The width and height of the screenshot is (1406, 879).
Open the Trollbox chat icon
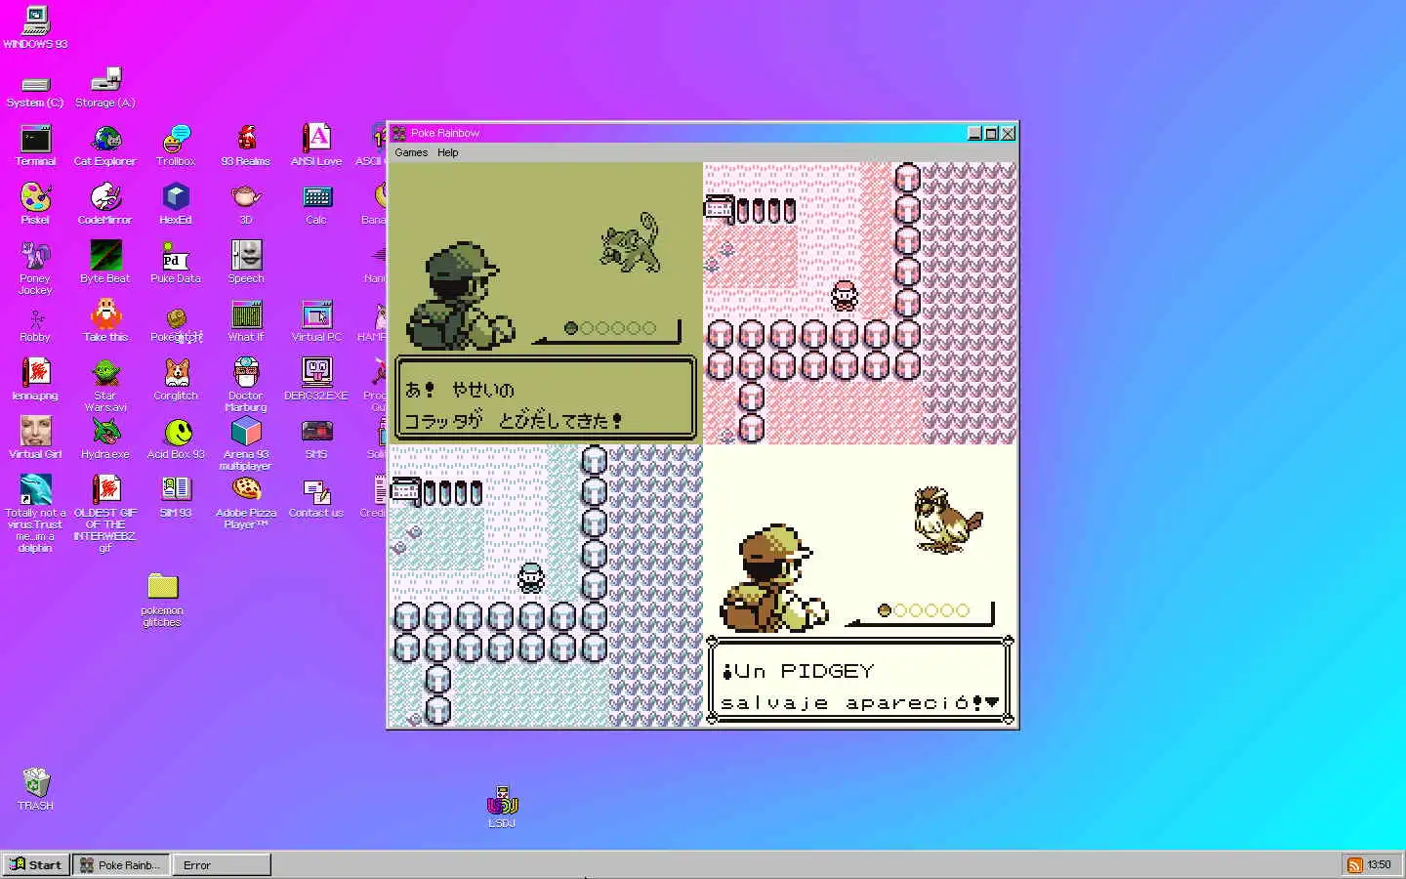tap(176, 146)
